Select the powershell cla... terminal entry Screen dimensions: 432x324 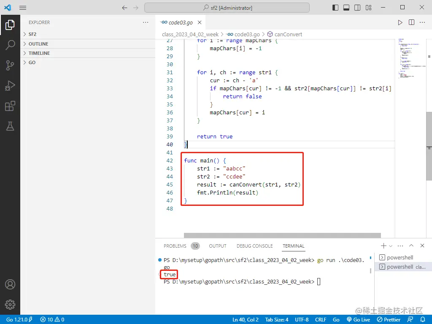click(x=403, y=267)
